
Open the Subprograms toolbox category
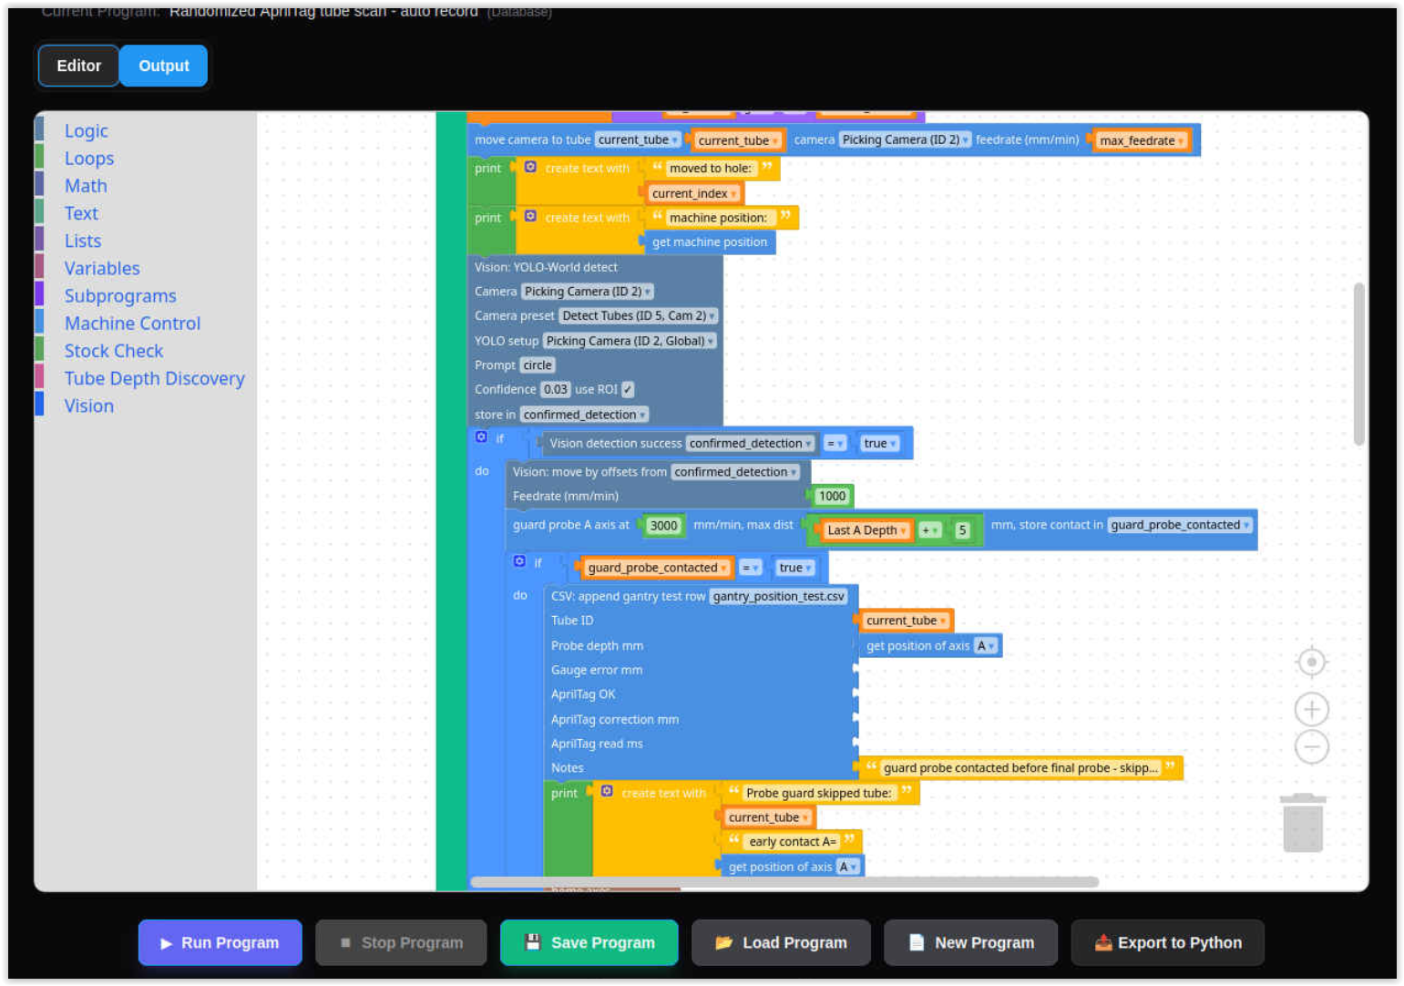click(x=120, y=296)
